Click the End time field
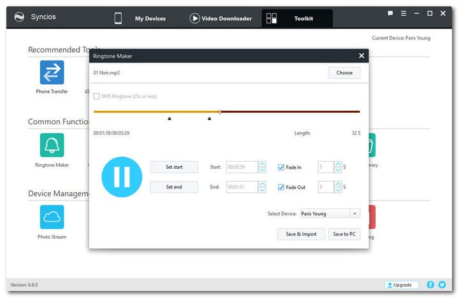 (x=242, y=187)
